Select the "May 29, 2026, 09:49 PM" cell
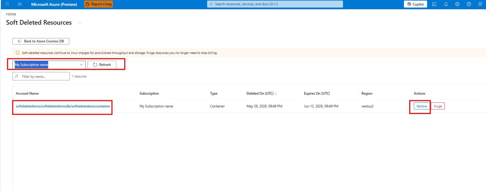The height and width of the screenshot is (191, 486). [264, 106]
